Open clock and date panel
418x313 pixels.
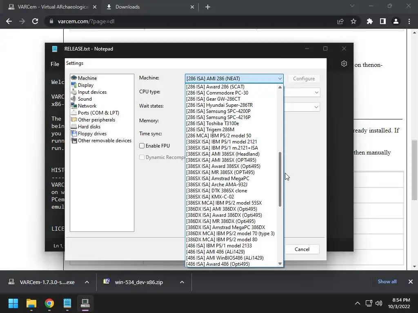pyautogui.click(x=399, y=303)
